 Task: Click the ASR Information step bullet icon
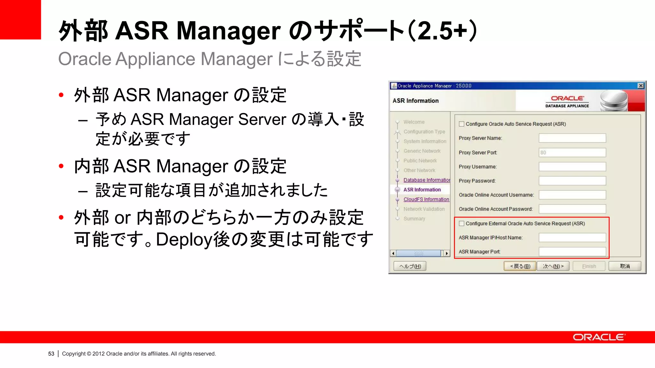click(x=398, y=189)
